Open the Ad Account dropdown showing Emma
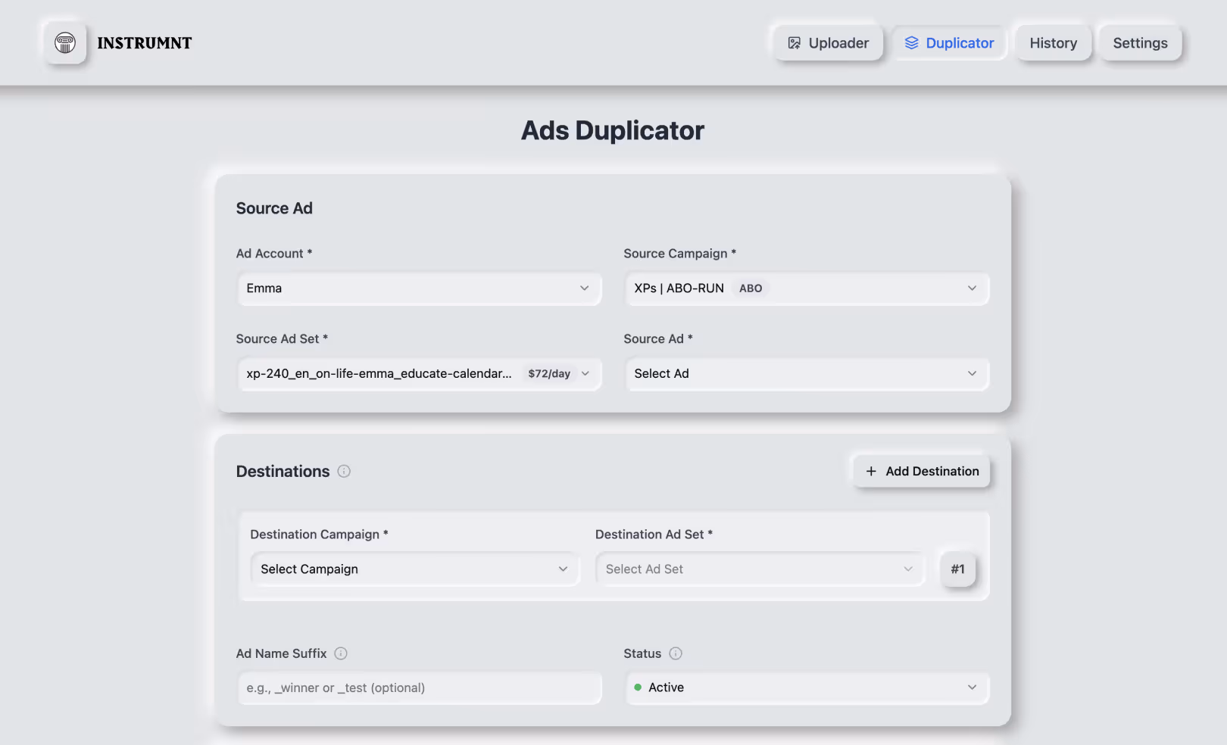The image size is (1227, 745). [x=419, y=288]
